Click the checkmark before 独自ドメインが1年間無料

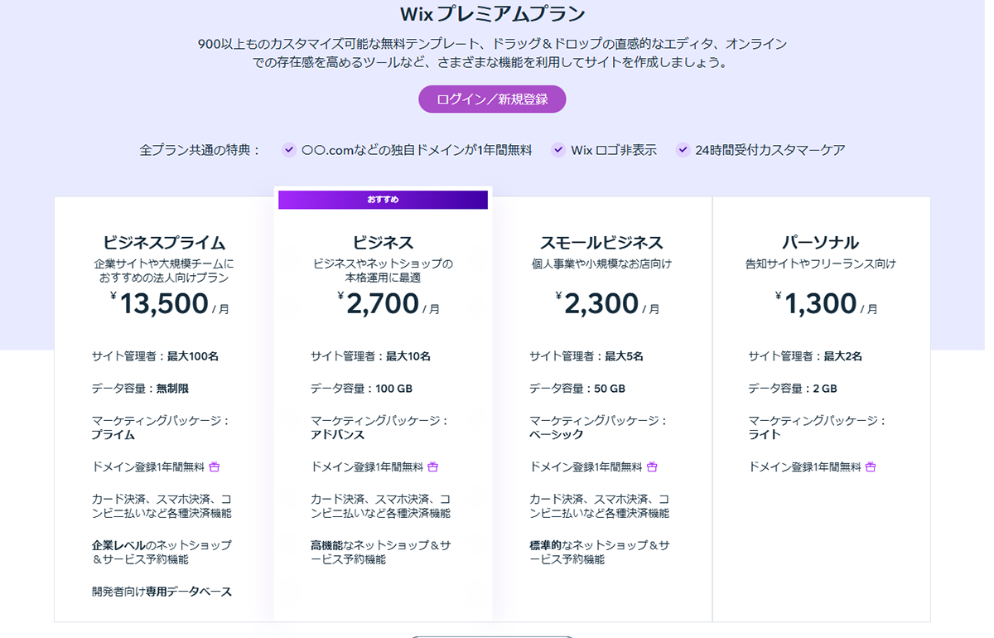click(x=289, y=150)
